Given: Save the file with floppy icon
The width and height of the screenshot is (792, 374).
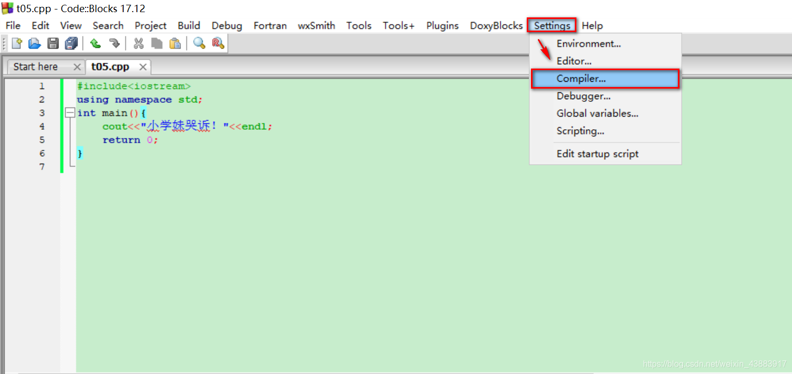Looking at the screenshot, I should tap(53, 43).
